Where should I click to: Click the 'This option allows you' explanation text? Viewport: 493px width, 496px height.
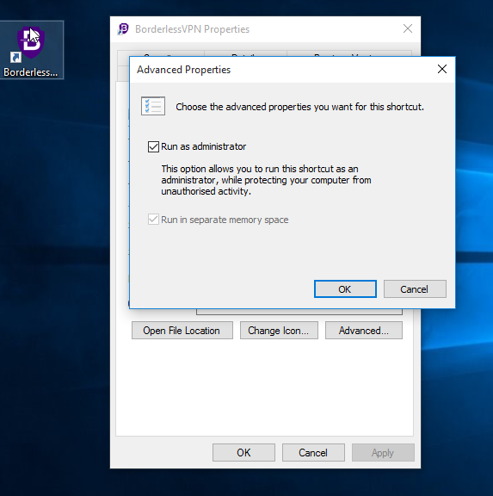click(x=266, y=180)
